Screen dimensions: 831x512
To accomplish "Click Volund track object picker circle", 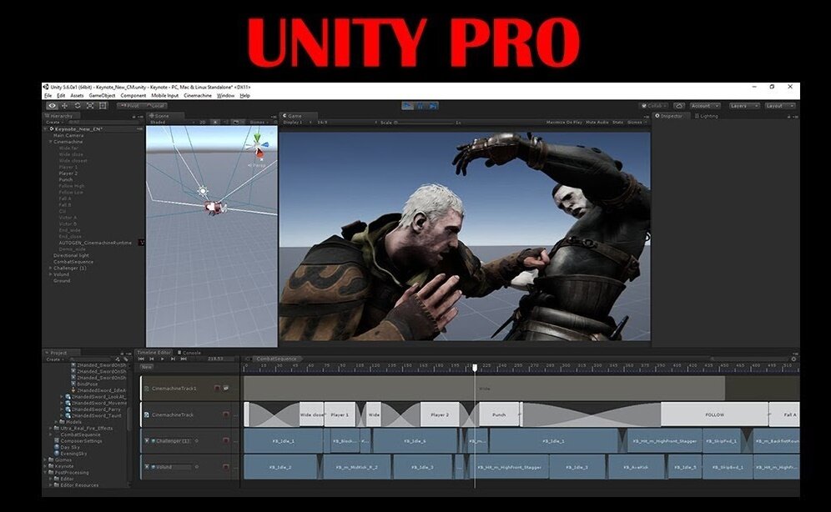I will 197,467.
